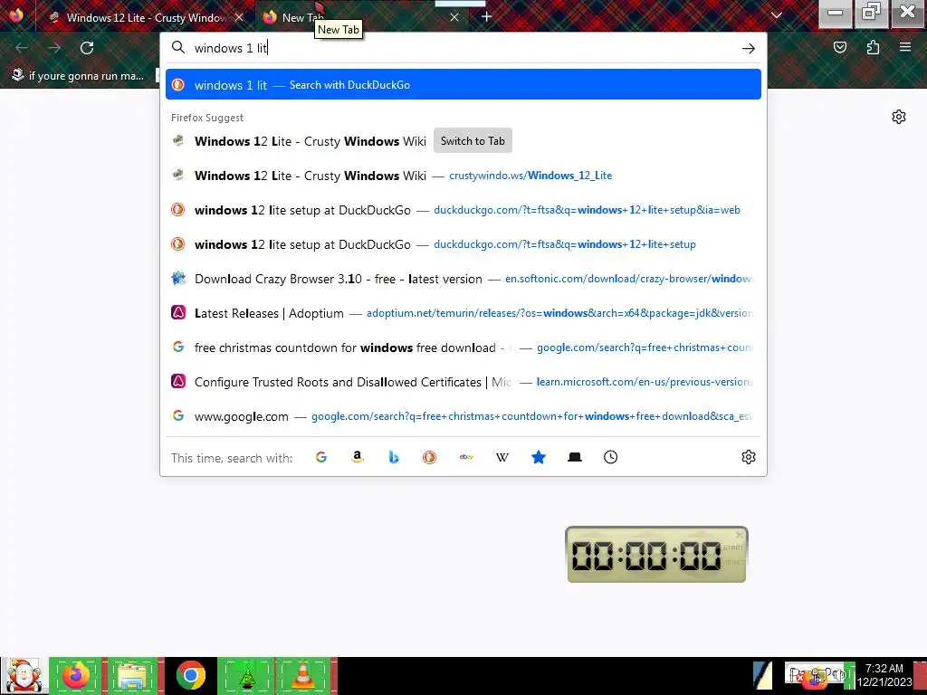Limit search to History clock icon
This screenshot has height=695, width=927.
(611, 457)
